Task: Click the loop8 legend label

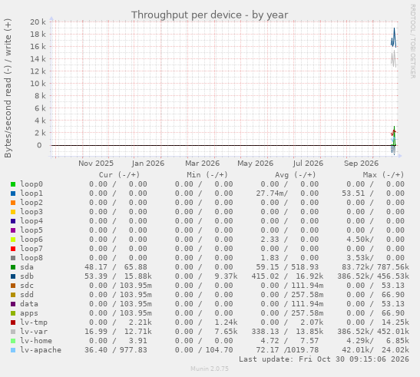Action: coord(31,258)
